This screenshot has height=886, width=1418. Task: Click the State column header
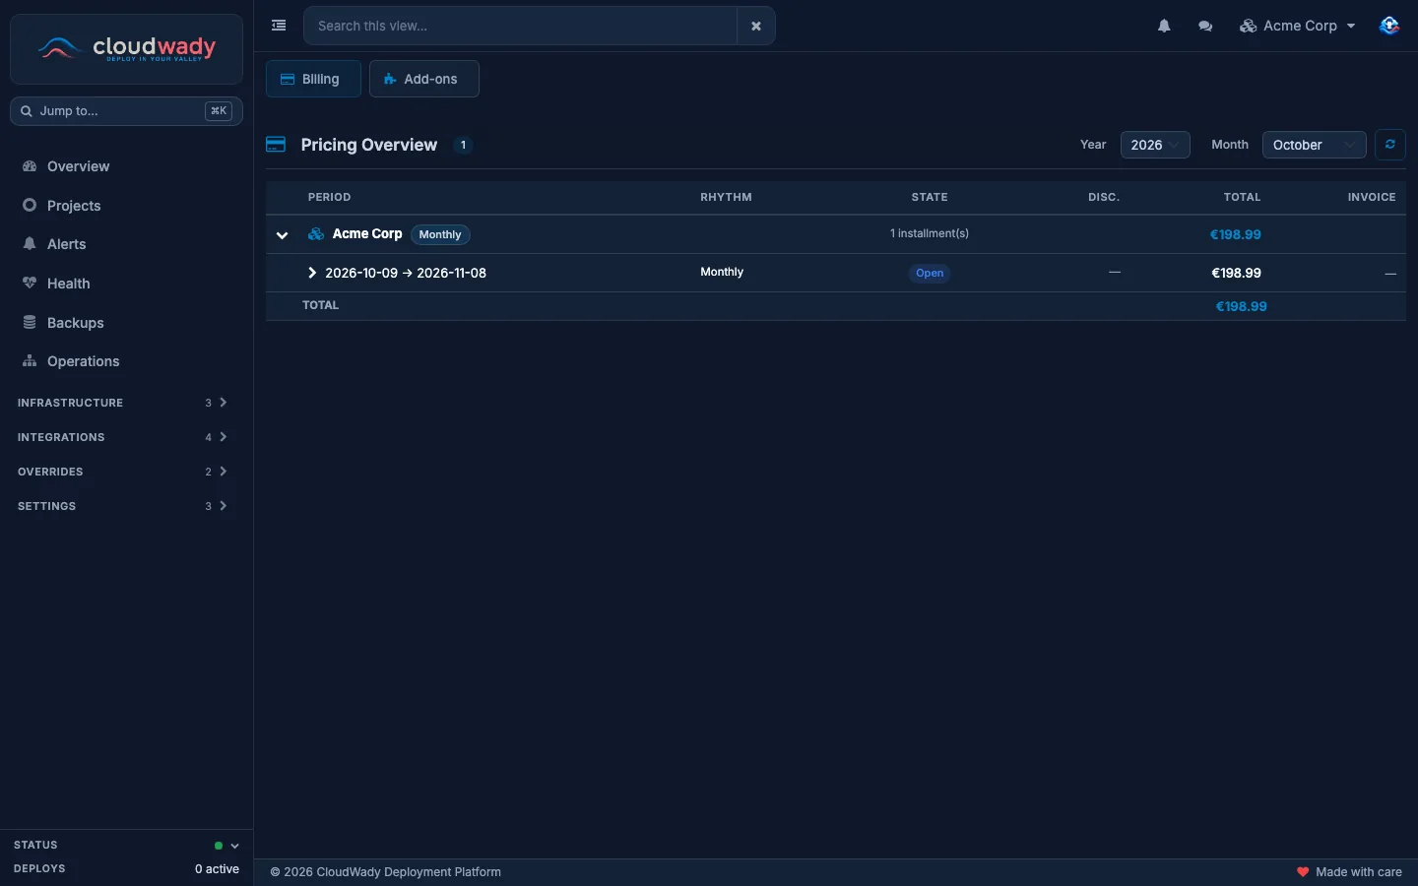point(930,197)
